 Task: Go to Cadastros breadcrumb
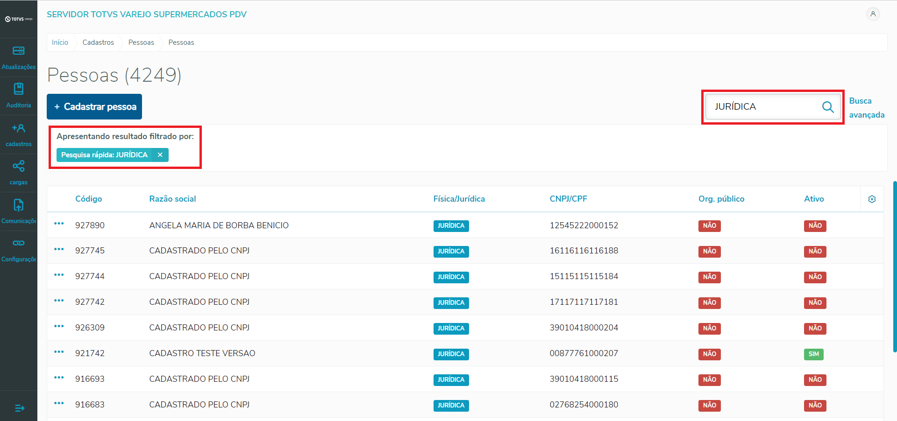(x=98, y=42)
